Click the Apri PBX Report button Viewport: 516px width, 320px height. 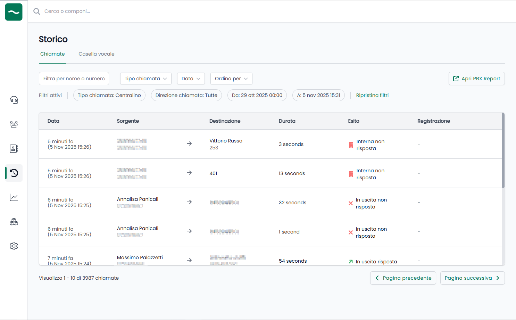[x=476, y=79]
